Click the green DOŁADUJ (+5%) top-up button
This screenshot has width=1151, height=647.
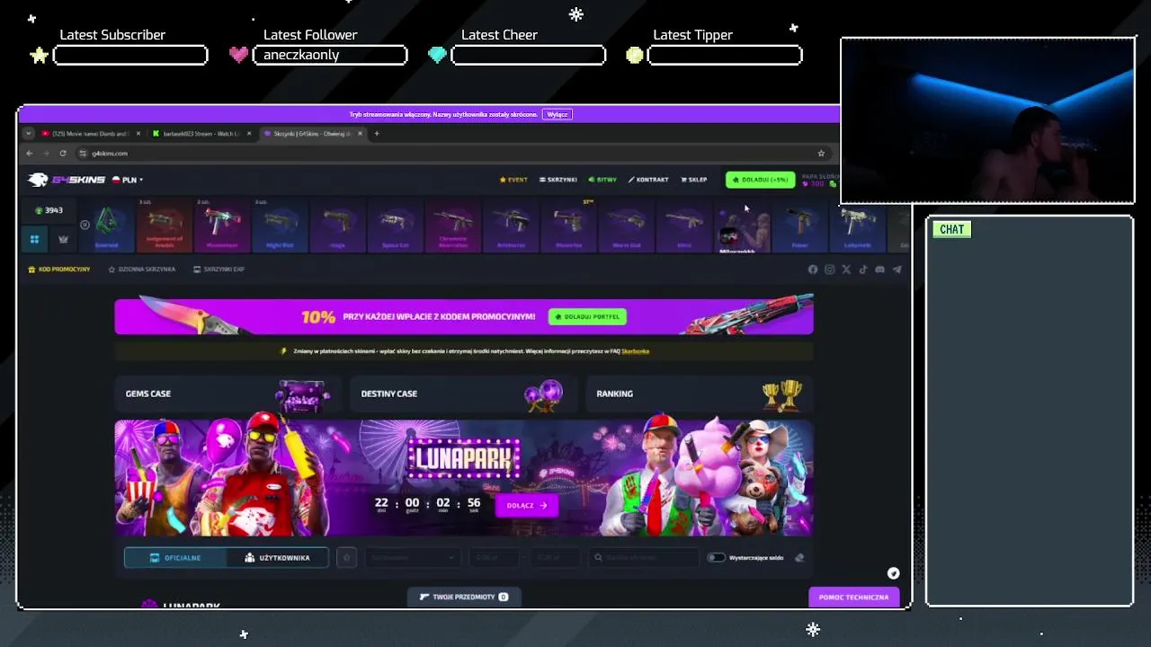click(x=761, y=180)
